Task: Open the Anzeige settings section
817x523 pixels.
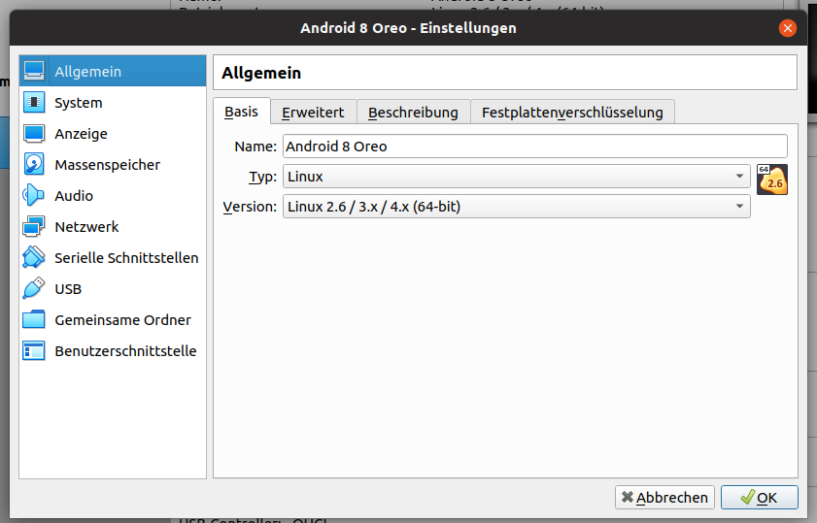Action: 113,134
